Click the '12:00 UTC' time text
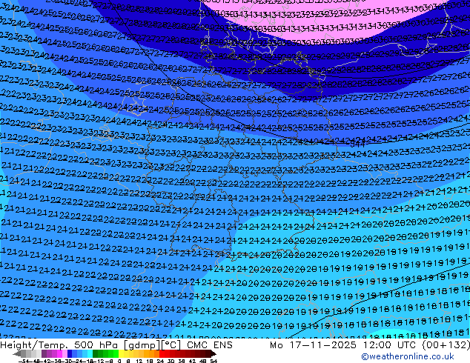This screenshot has height=363, width=470. click(390, 345)
